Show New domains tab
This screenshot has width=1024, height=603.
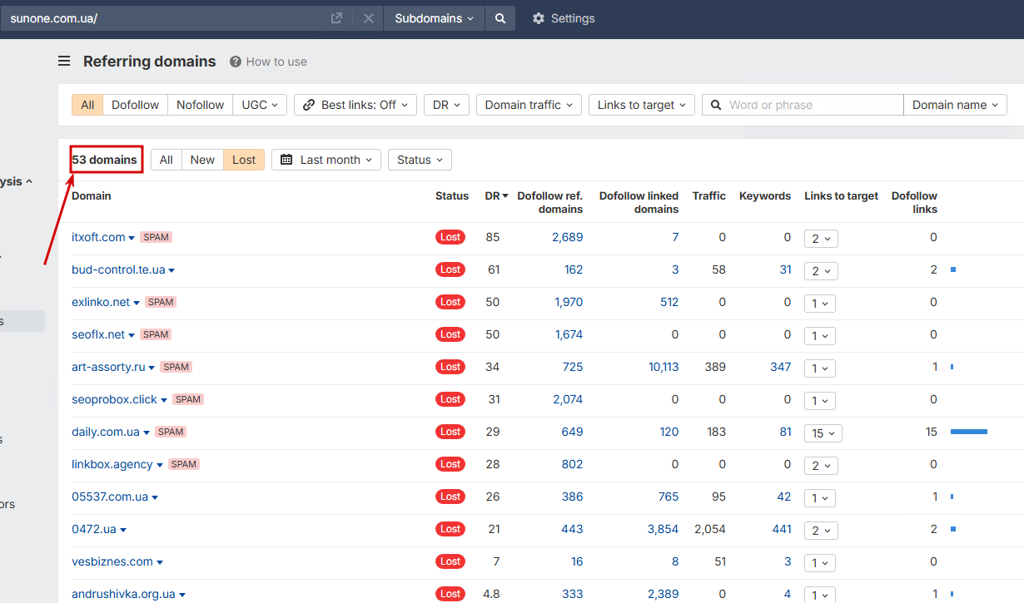(202, 160)
